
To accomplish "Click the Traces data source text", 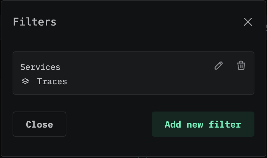I will click(52, 81).
